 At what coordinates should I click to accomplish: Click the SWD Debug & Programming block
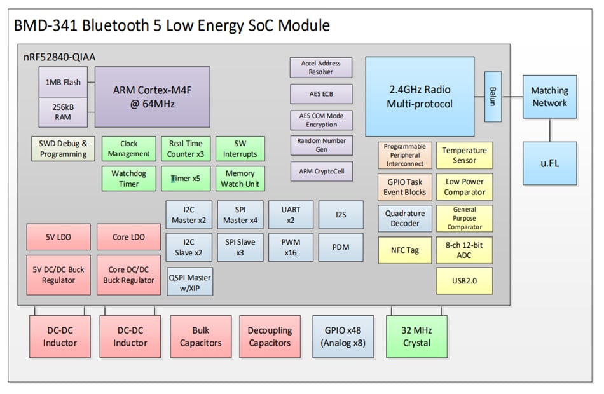[63, 149]
